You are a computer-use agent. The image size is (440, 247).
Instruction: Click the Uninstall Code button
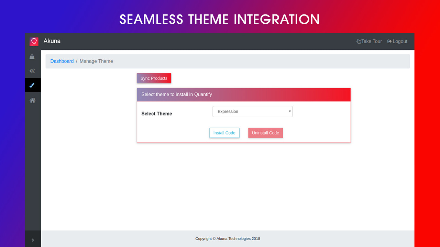point(265,133)
